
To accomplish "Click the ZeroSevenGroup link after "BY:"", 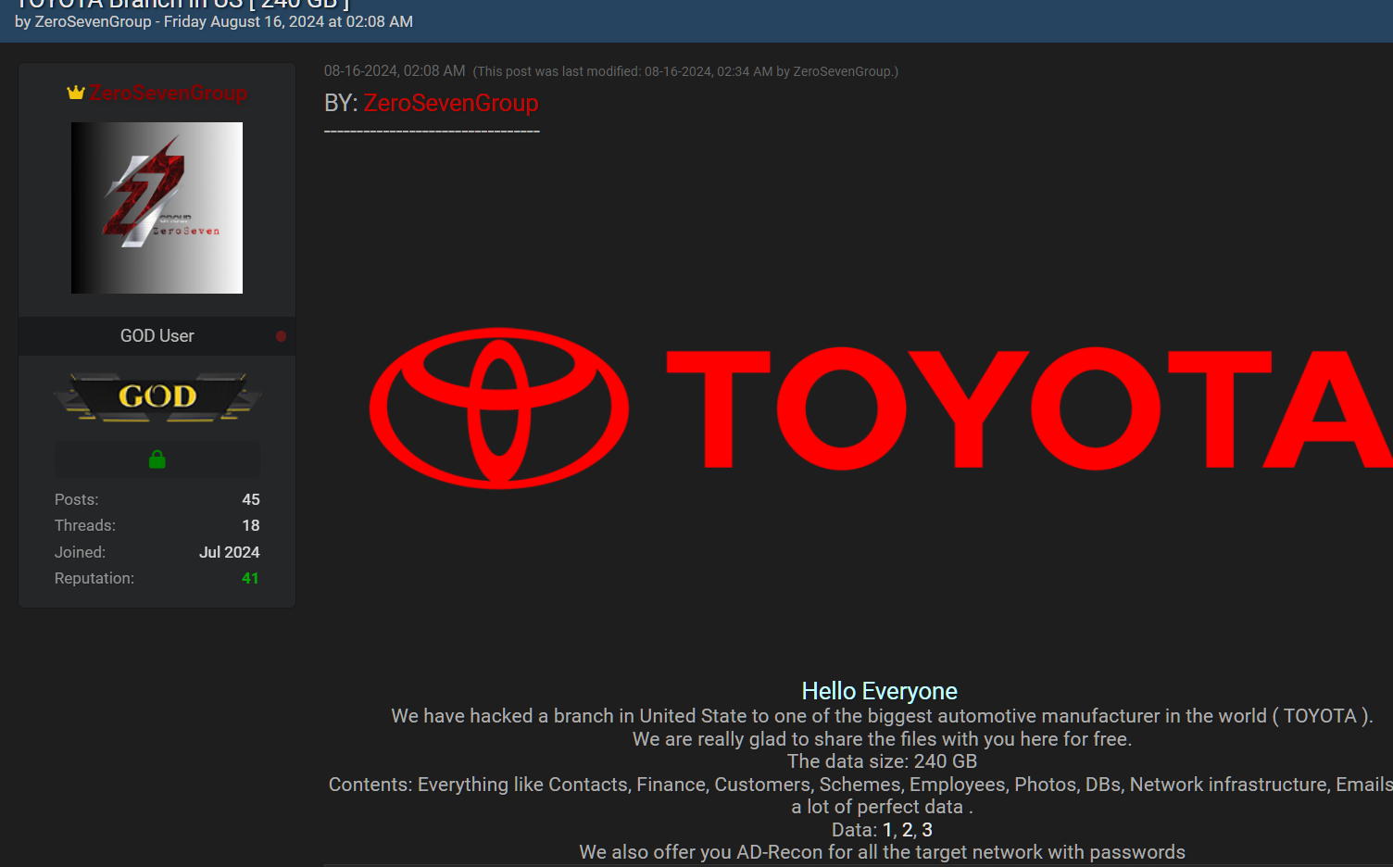I will pos(450,103).
